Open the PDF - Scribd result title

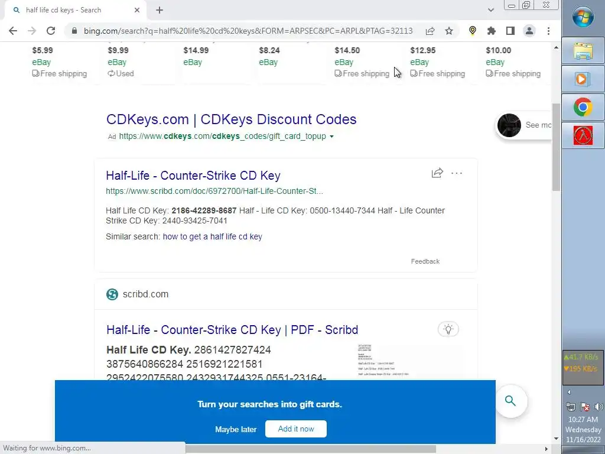(232, 330)
